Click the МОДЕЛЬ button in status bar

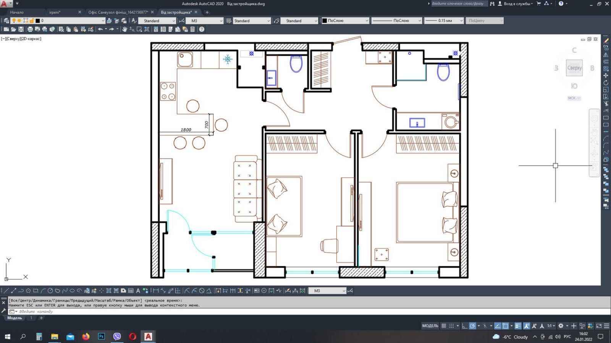430,326
